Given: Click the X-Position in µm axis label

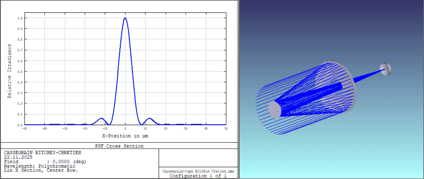Looking at the screenshot, I should coord(125,136).
